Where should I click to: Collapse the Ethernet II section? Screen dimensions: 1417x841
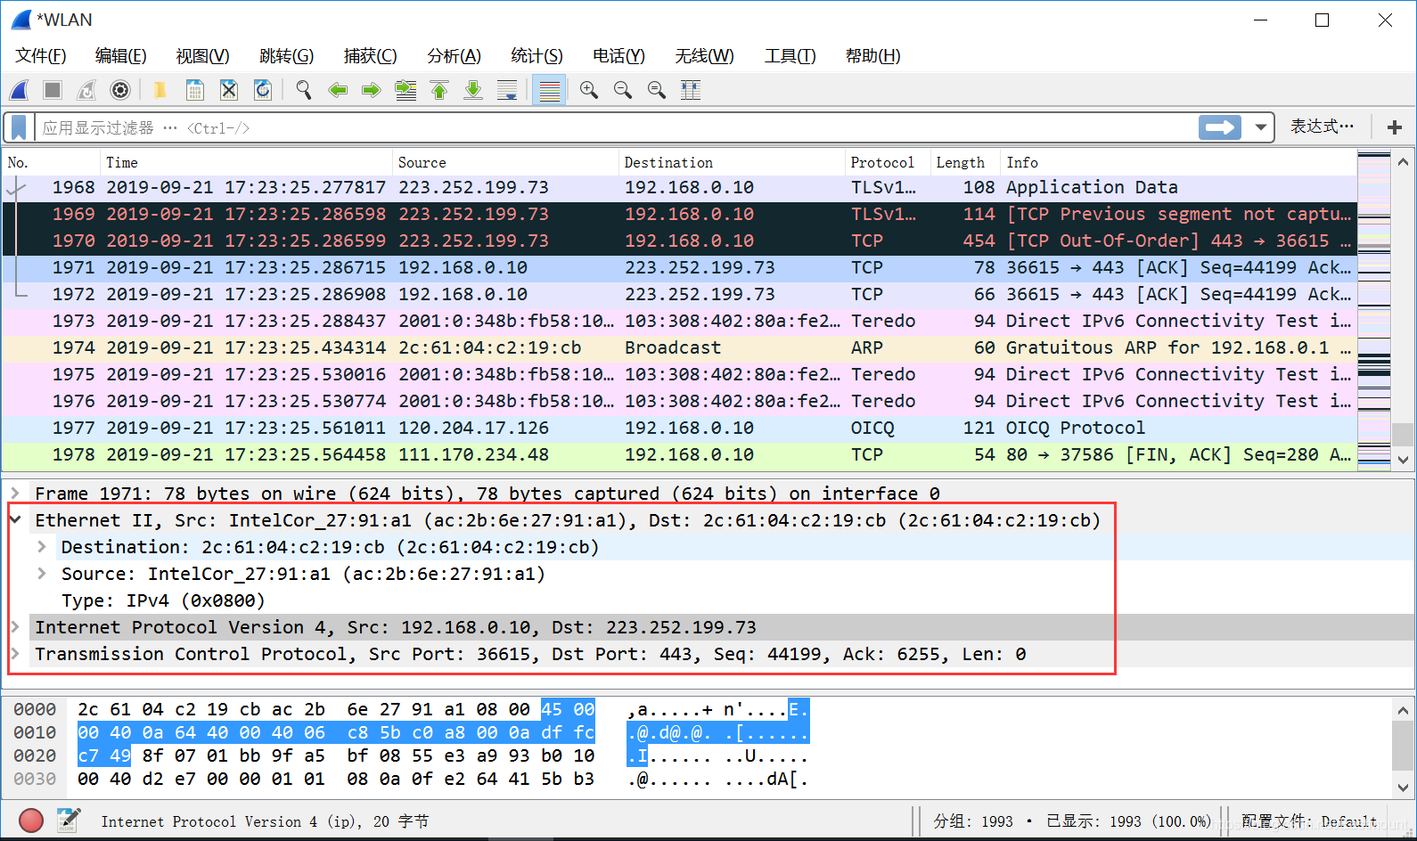pos(15,519)
